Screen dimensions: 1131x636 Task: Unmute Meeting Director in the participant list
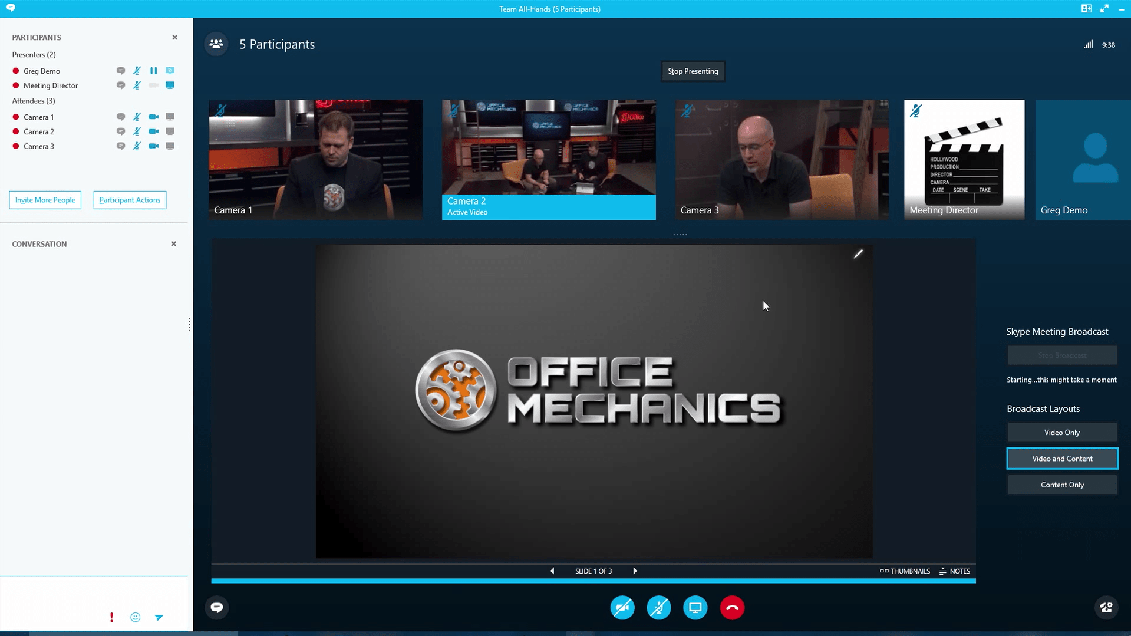click(137, 85)
